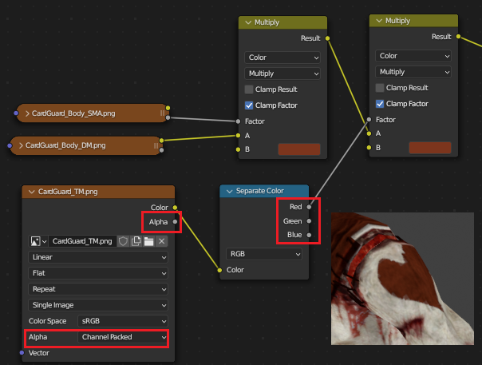Collapse the CardGuard_TM.png node

coord(31,192)
